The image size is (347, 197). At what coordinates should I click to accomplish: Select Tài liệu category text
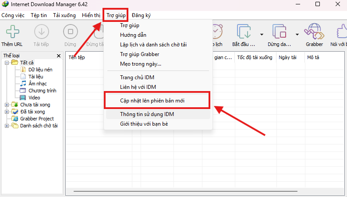pyautogui.click(x=36, y=77)
